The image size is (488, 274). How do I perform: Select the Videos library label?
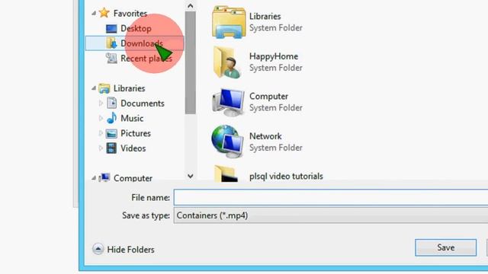[133, 148]
